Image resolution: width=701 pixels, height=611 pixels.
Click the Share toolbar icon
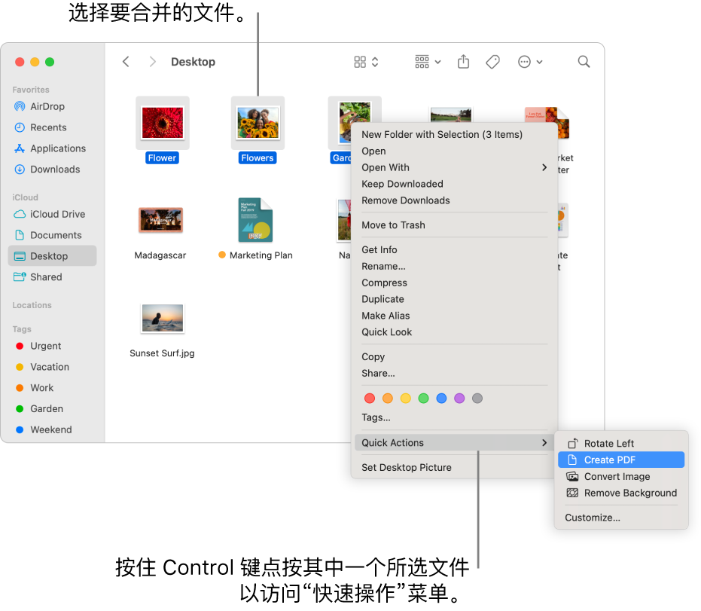(x=464, y=62)
